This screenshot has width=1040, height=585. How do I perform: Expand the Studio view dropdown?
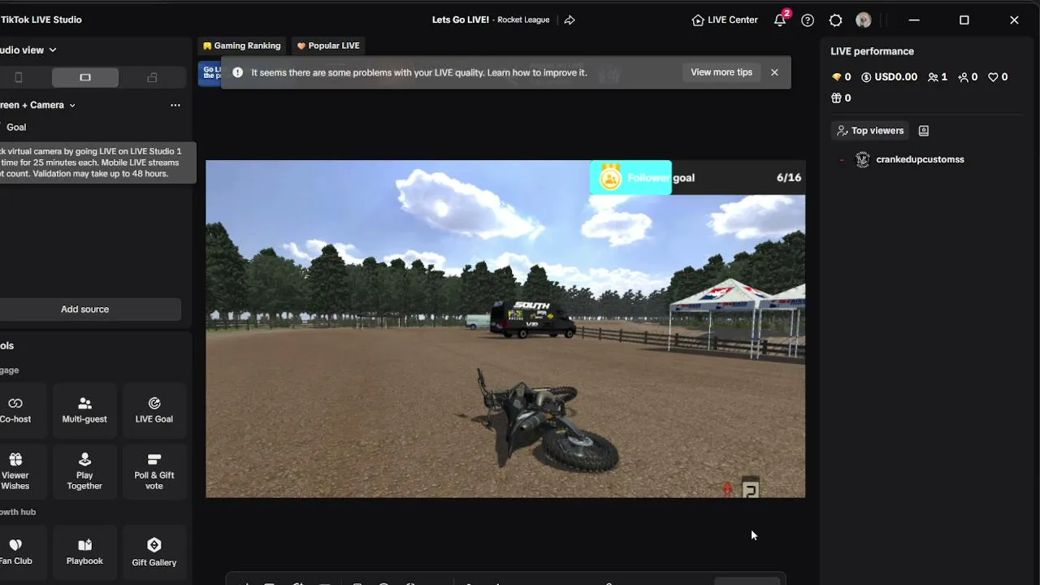28,50
